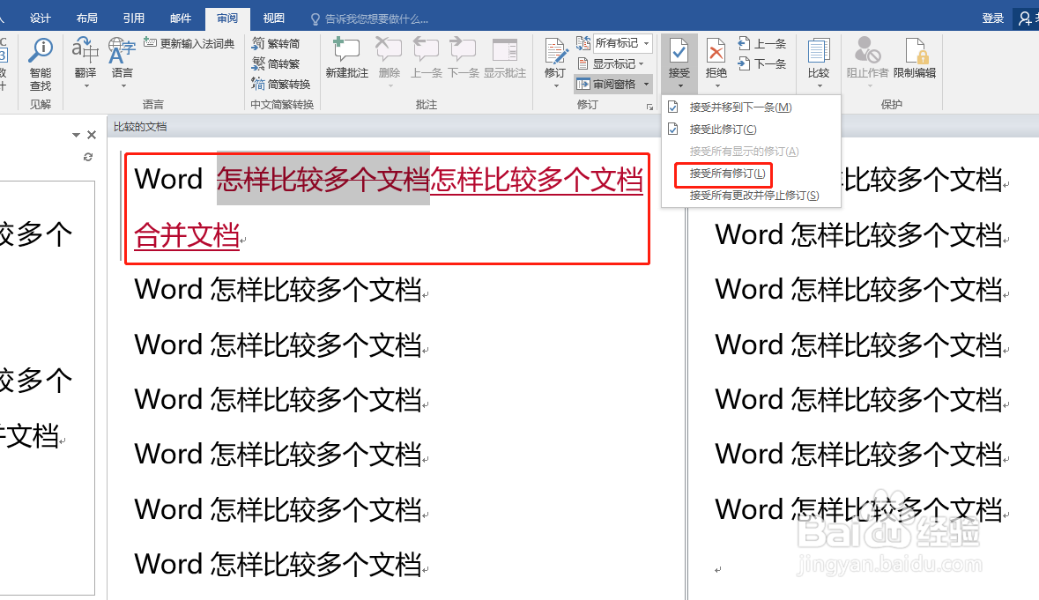This screenshot has height=600, width=1039.
Task: Click the Accept (接受) check icon
Action: click(x=679, y=51)
